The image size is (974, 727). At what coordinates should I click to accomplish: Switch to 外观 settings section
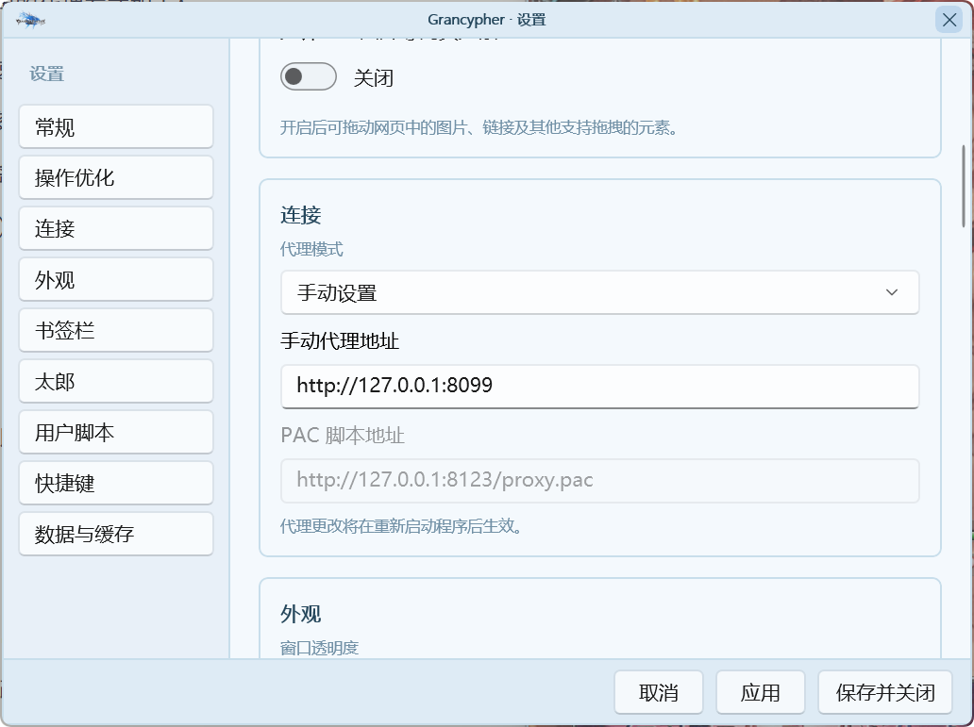[116, 279]
